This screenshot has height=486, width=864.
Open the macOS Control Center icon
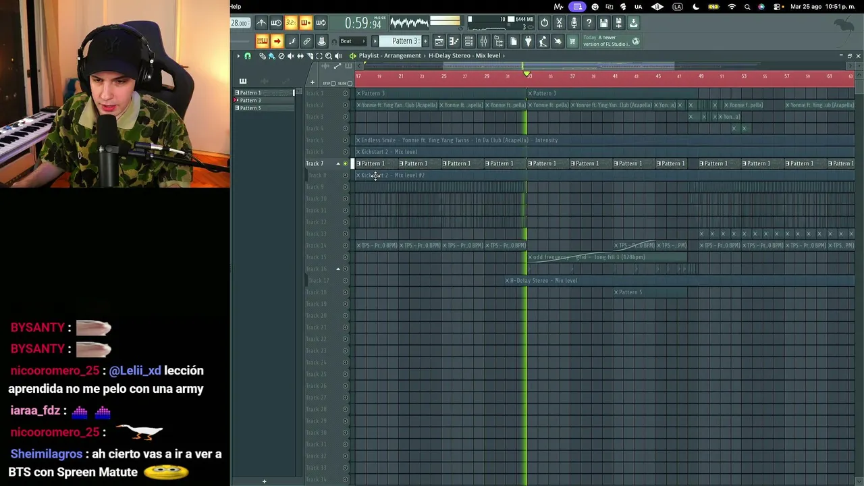(x=777, y=7)
